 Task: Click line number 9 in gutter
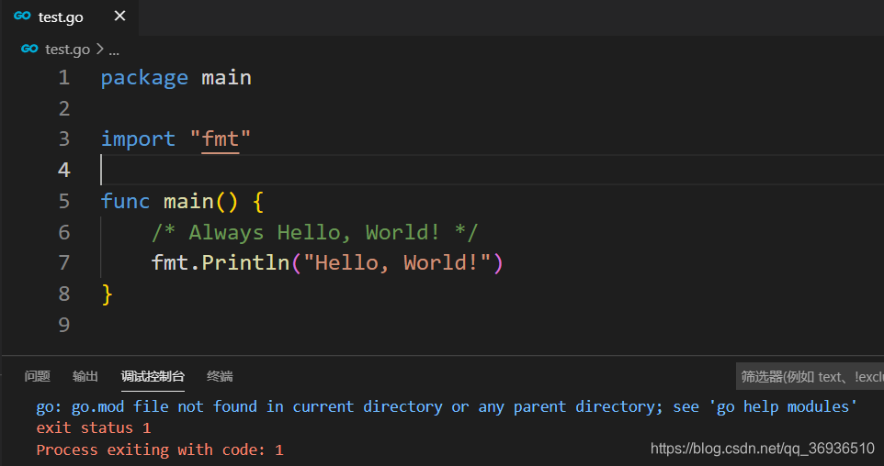click(x=63, y=325)
